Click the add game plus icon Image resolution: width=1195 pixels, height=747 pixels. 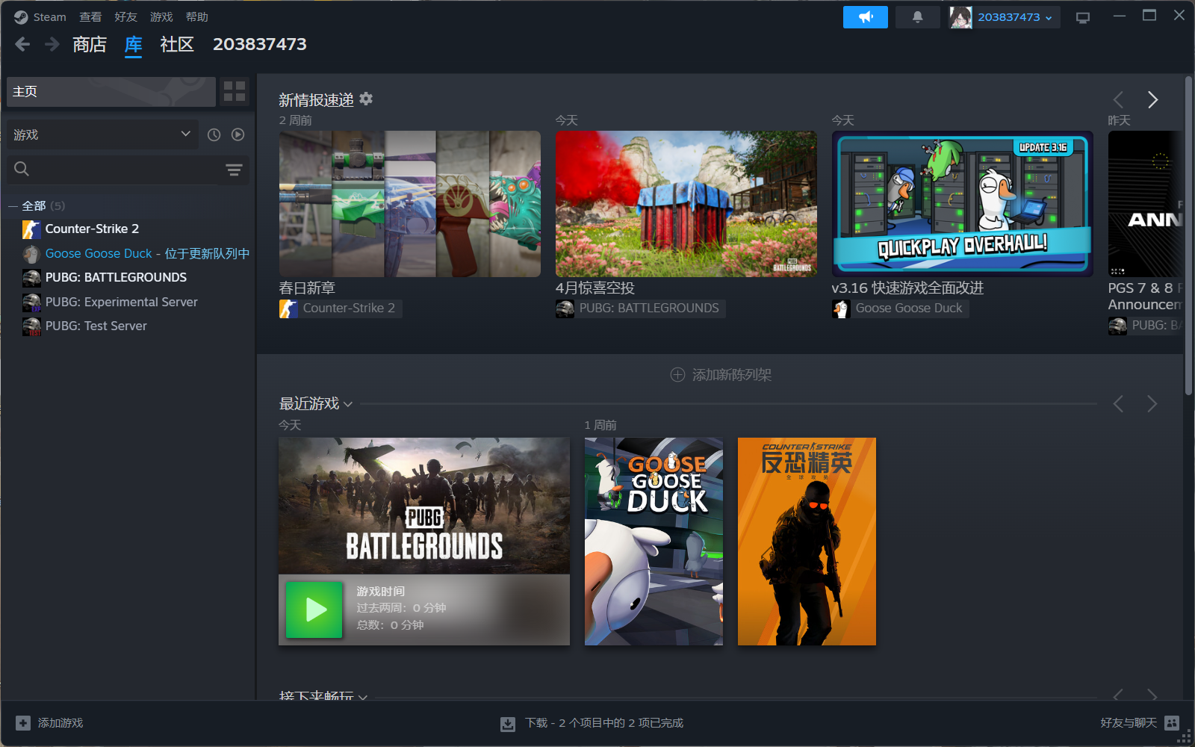pyautogui.click(x=23, y=723)
